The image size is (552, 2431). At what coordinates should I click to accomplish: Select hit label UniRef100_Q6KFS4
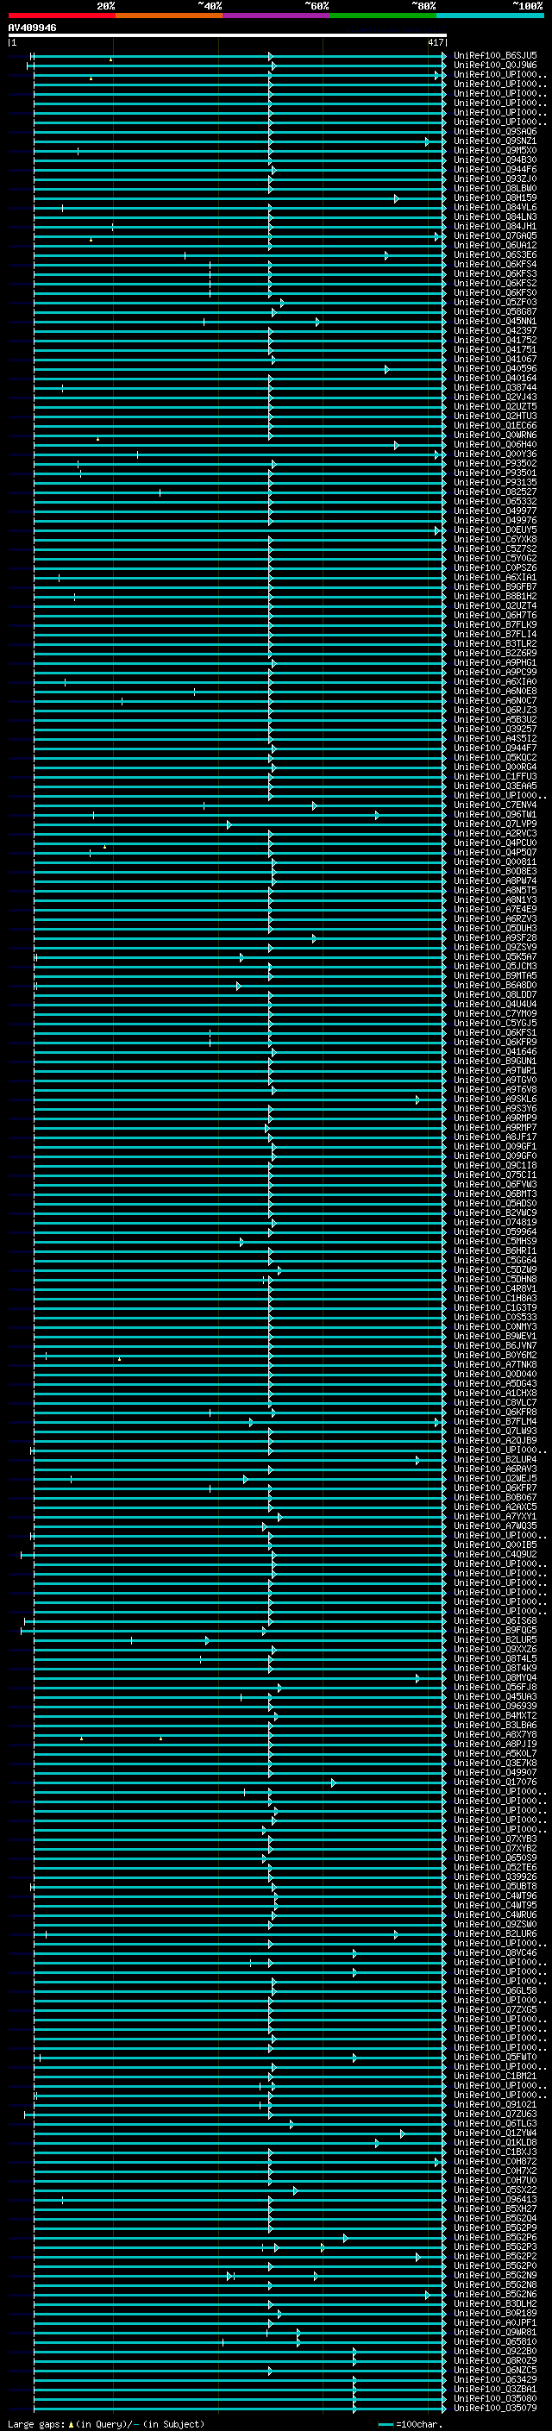click(495, 264)
